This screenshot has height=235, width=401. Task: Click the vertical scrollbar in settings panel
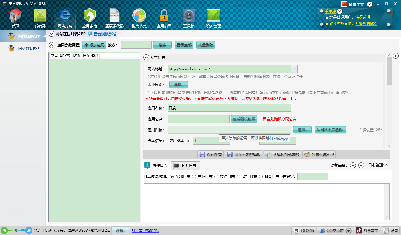point(389,71)
